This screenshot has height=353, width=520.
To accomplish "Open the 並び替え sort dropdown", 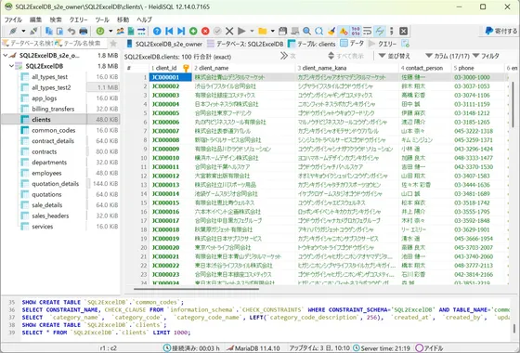I will tap(394, 56).
